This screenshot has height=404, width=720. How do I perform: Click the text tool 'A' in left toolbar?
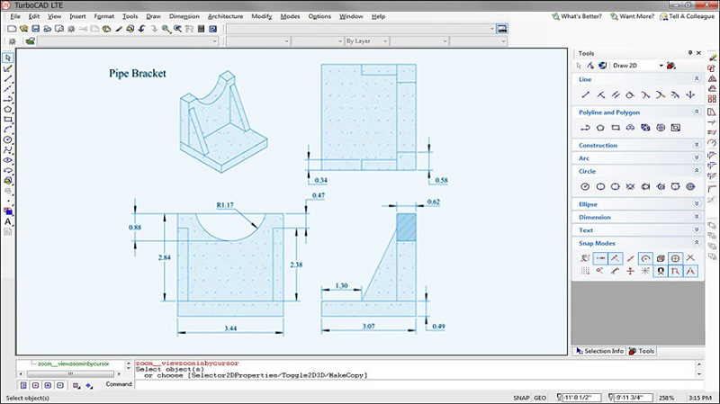tap(8, 220)
